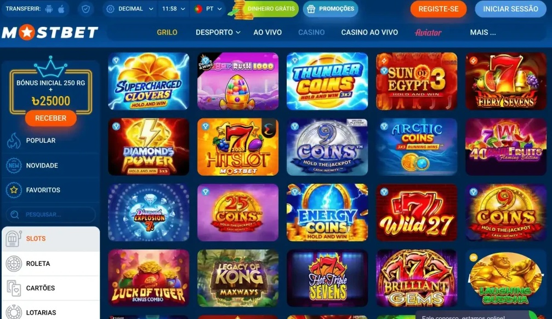
Task: Open Favoritos star icon
Action: [x=14, y=190]
